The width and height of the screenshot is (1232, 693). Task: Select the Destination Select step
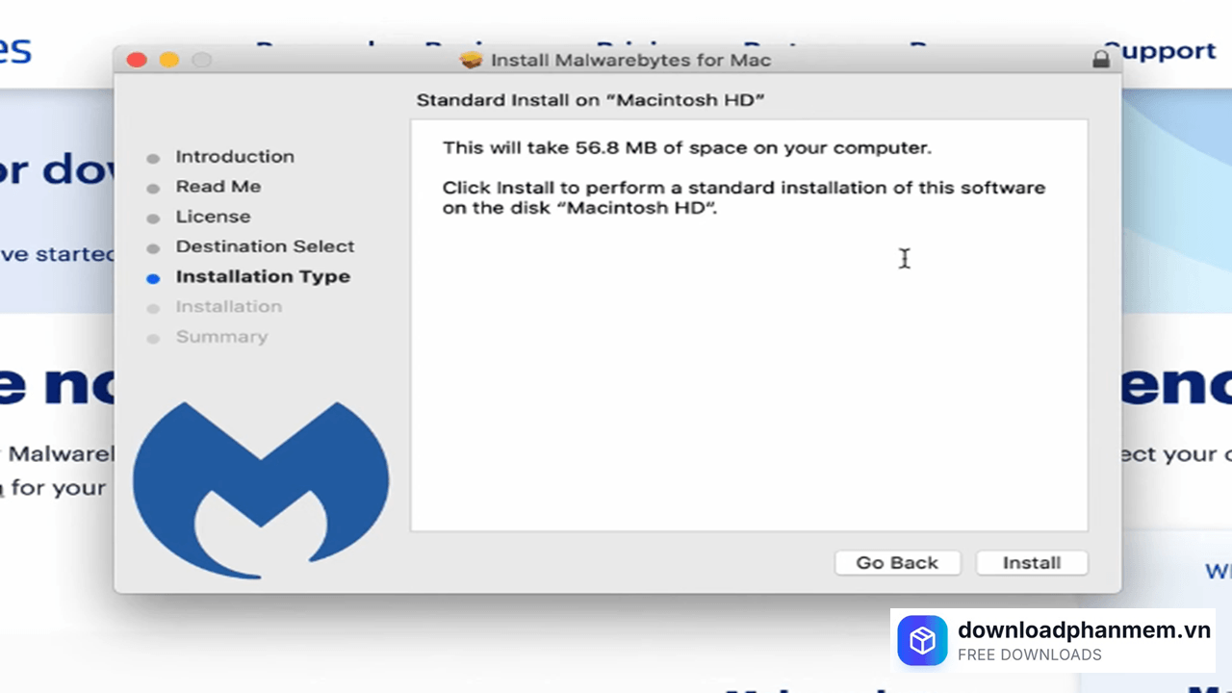coord(265,246)
